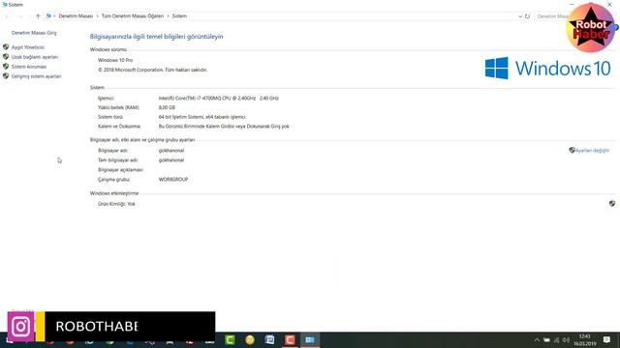Select the Sistem breadcrumb segment

pos(179,16)
